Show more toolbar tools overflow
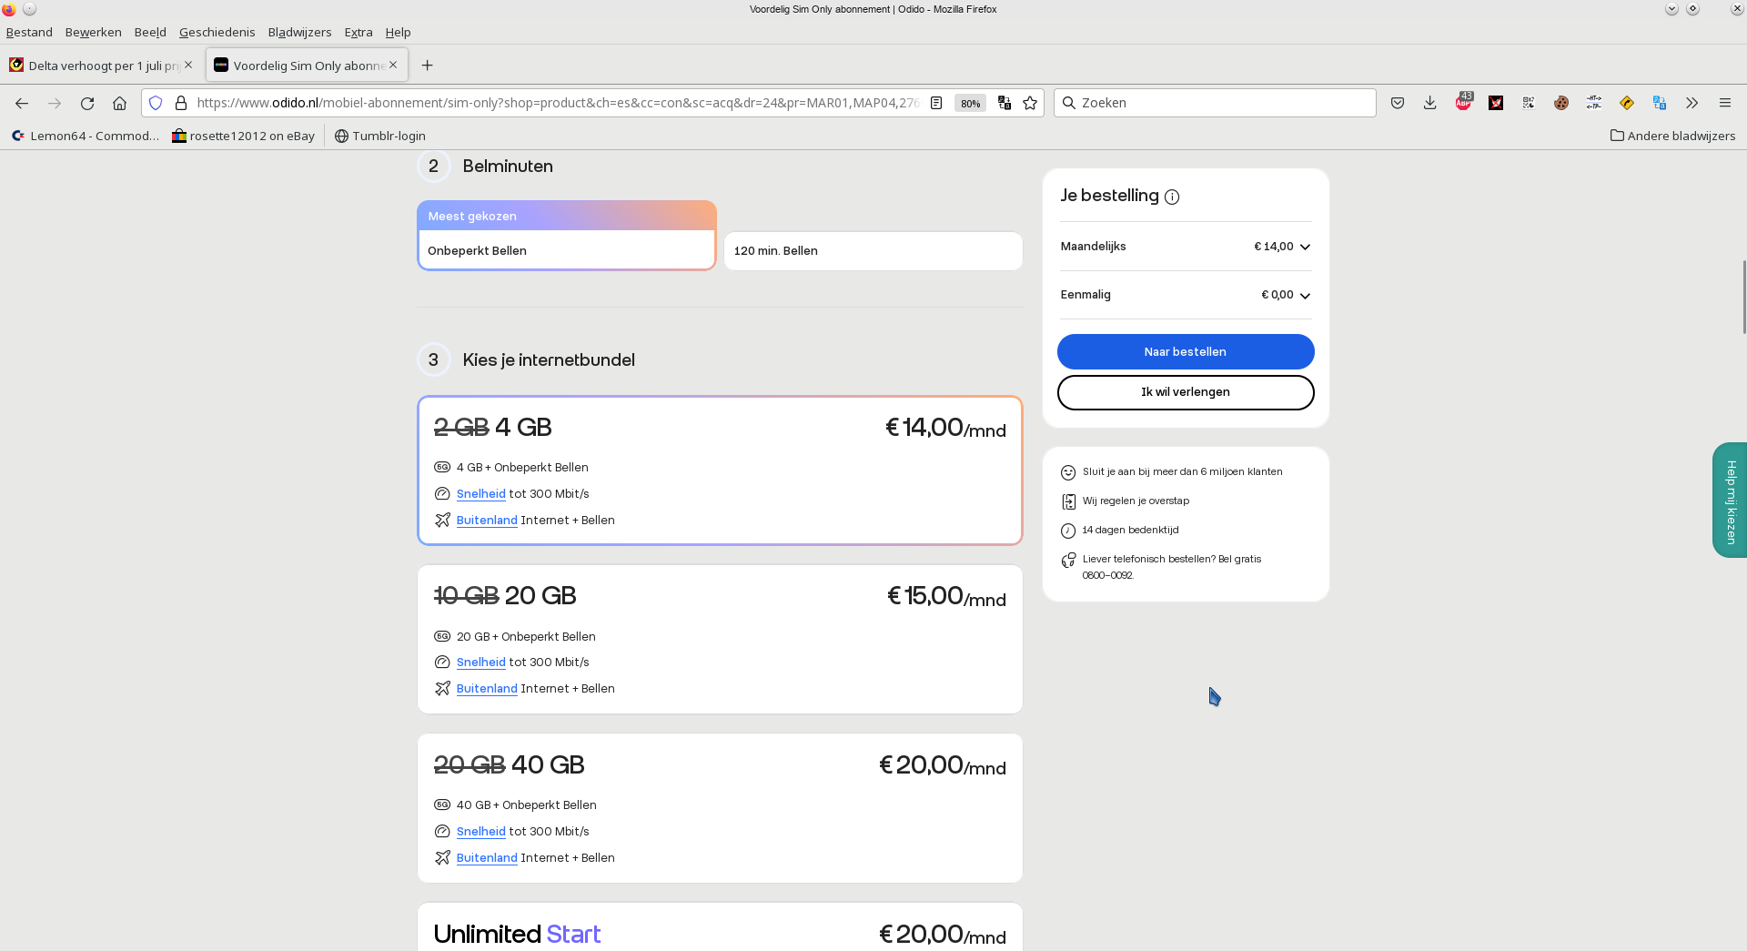1747x951 pixels. pyautogui.click(x=1692, y=103)
